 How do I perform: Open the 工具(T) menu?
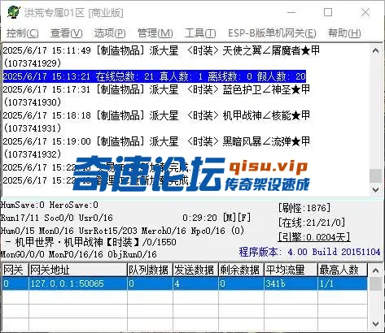tap(200, 33)
